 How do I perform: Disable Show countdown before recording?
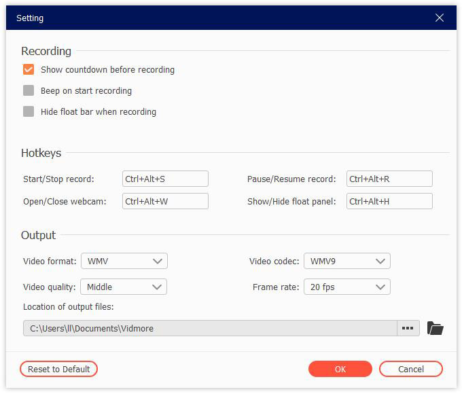29,70
